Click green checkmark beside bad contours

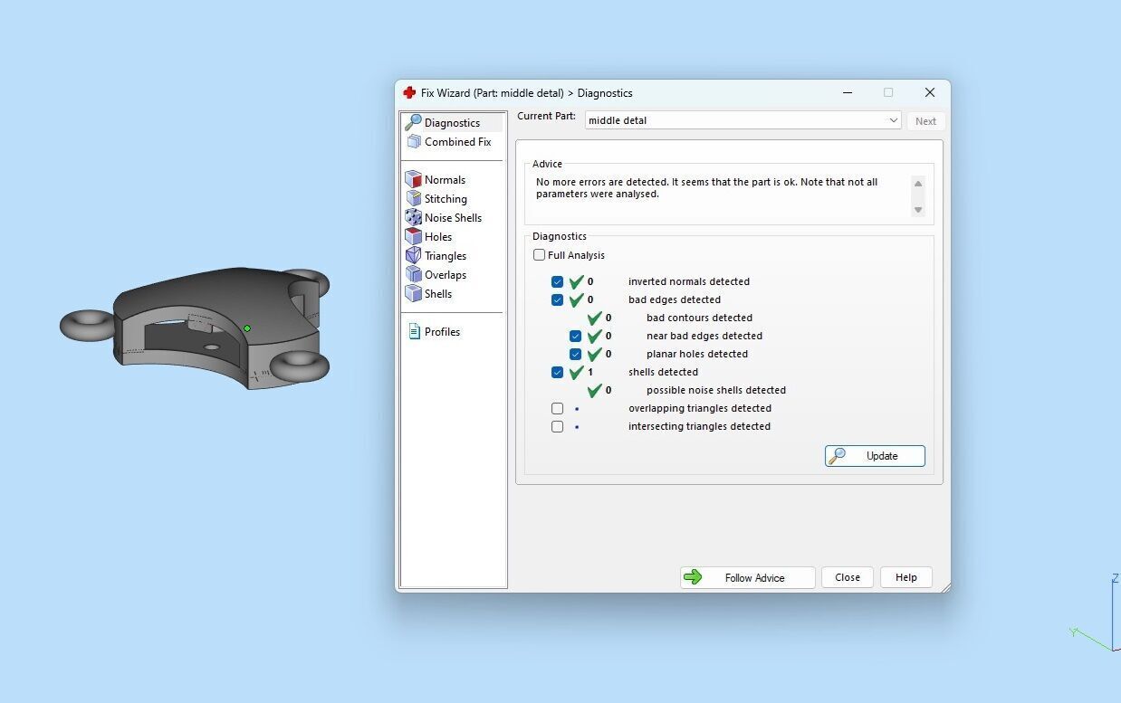click(594, 318)
